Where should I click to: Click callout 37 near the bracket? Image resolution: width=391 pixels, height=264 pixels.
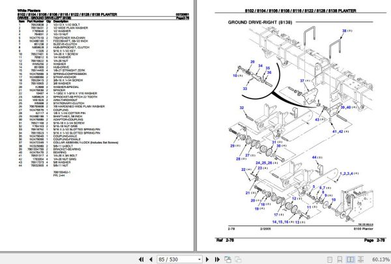tap(302, 81)
